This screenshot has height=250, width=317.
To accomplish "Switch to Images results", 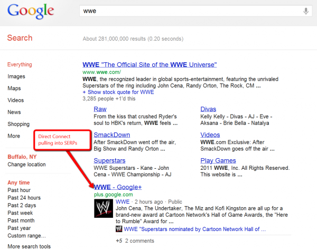I will point(16,76).
